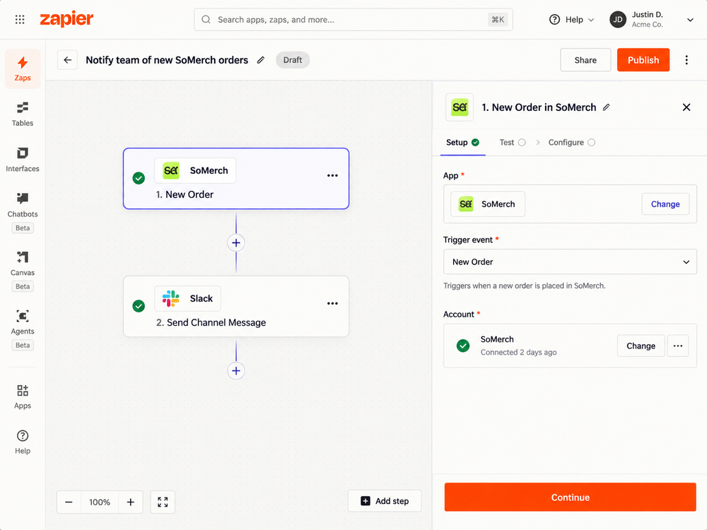The width and height of the screenshot is (707, 530).
Task: Zoom out the canvas with minus
Action: 69,502
